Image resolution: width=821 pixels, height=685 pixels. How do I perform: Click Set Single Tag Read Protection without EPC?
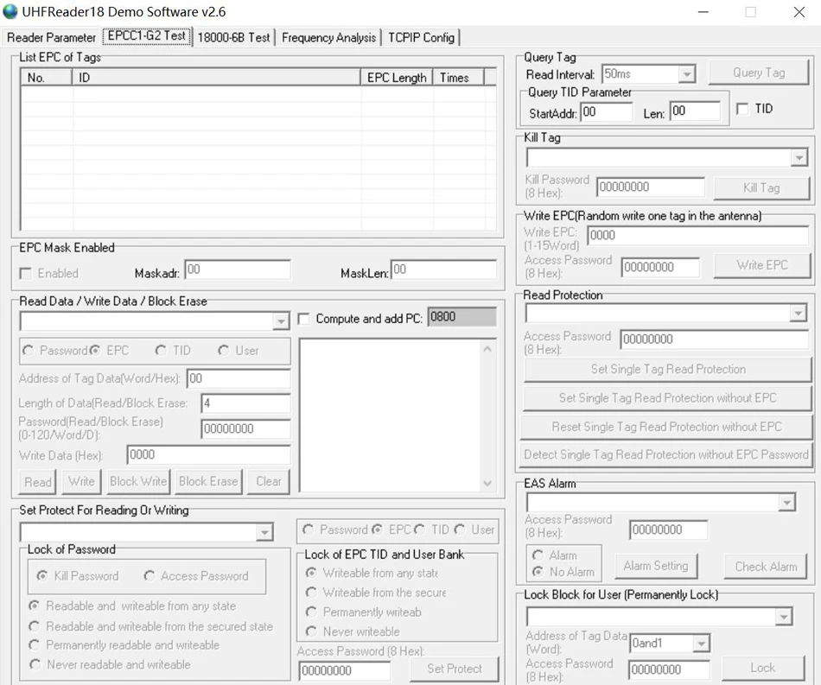[x=667, y=398]
